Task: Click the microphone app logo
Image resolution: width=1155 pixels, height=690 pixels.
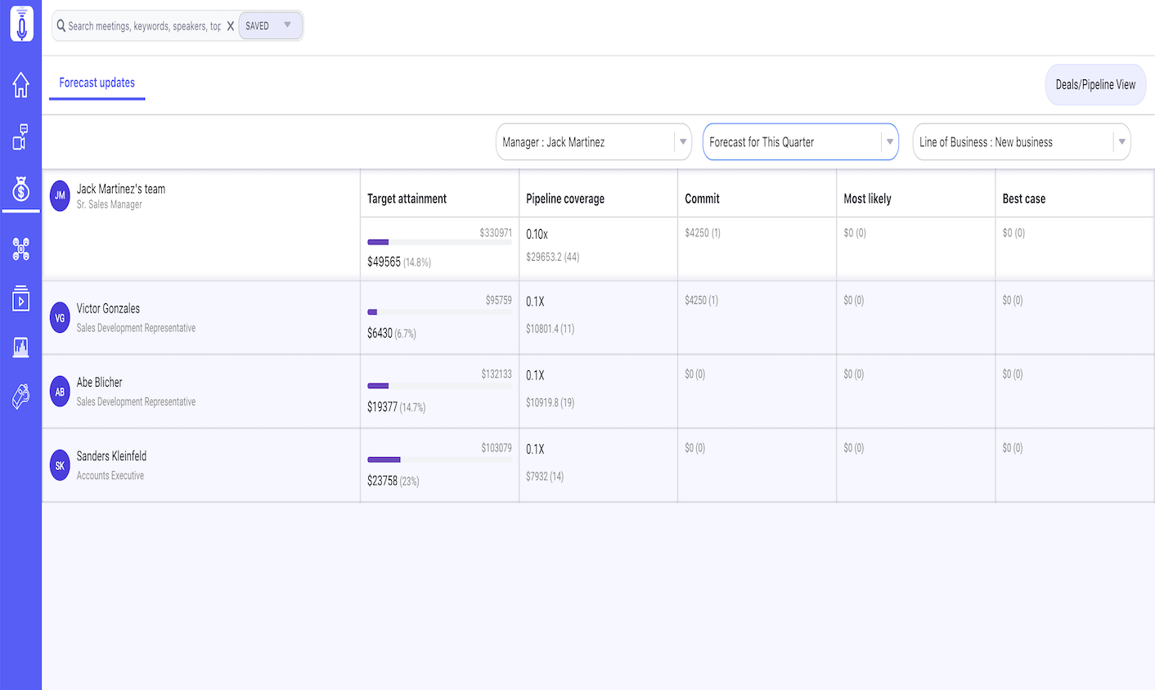Action: coord(21,24)
